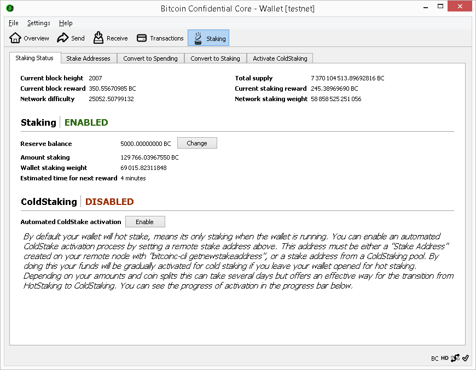
Task: Click staking reward value 245.38969690 BC
Action: [x=334, y=89]
